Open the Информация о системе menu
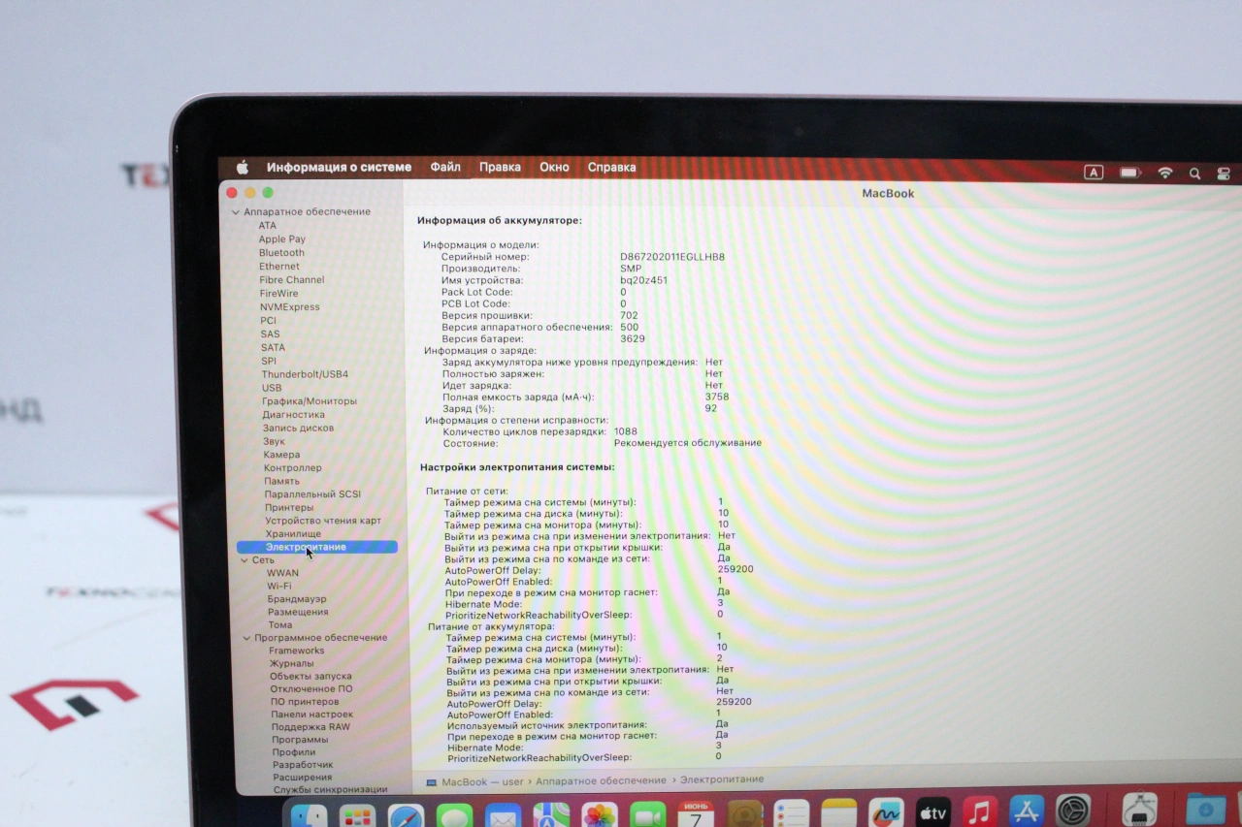This screenshot has height=827, width=1242. click(x=339, y=167)
